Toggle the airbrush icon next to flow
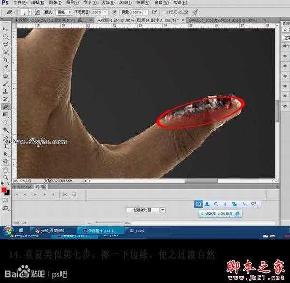Image resolution: width=290 pixels, height=283 pixels. 154,11
